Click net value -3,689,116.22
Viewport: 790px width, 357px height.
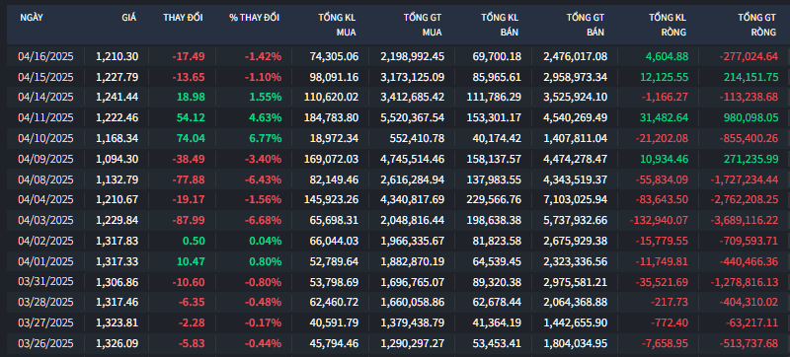point(745,220)
